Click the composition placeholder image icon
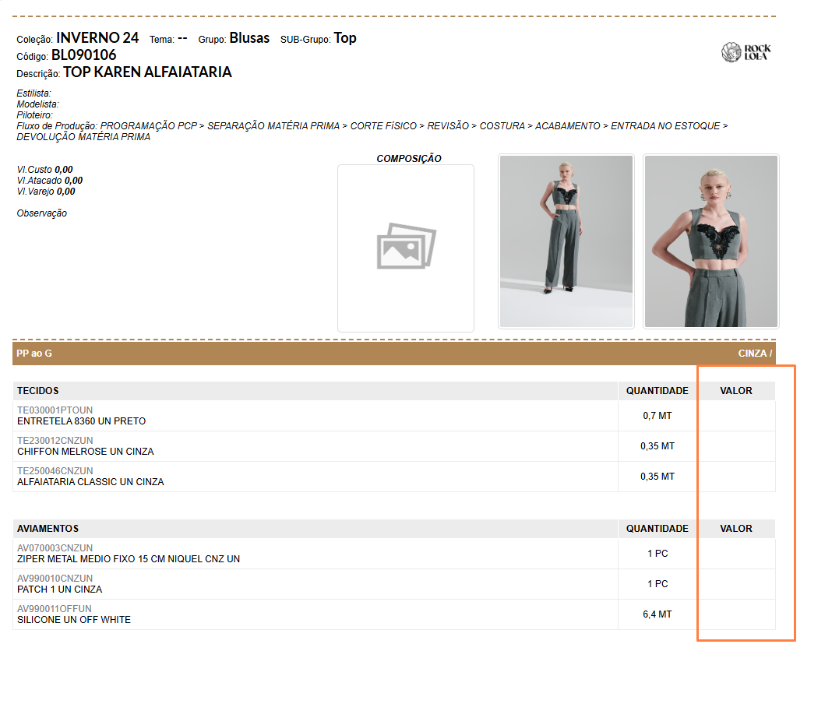 point(406,246)
